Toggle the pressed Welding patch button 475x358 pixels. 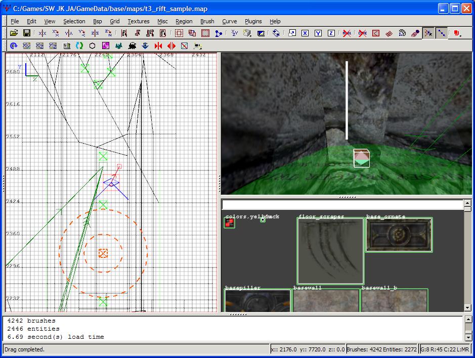[428, 33]
